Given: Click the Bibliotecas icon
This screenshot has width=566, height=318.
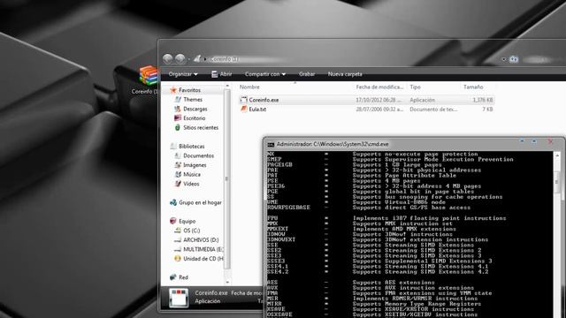Looking at the screenshot, I should click(173, 147).
